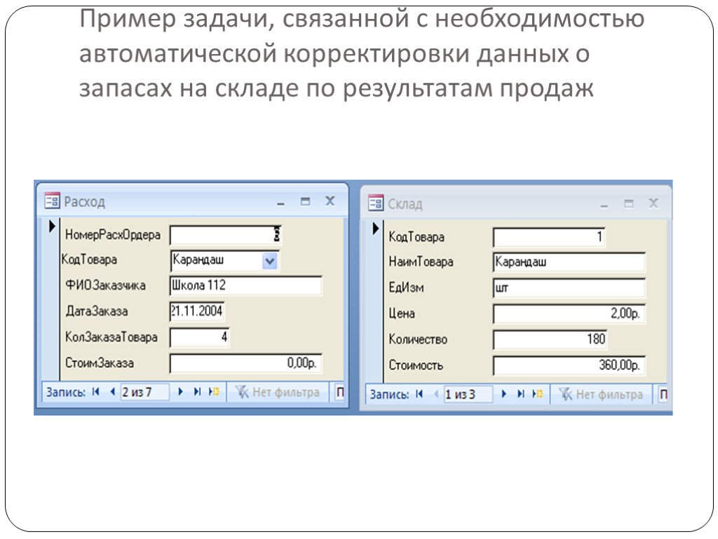Go to first record in Расход form
The width and height of the screenshot is (718, 539).
pyautogui.click(x=95, y=392)
